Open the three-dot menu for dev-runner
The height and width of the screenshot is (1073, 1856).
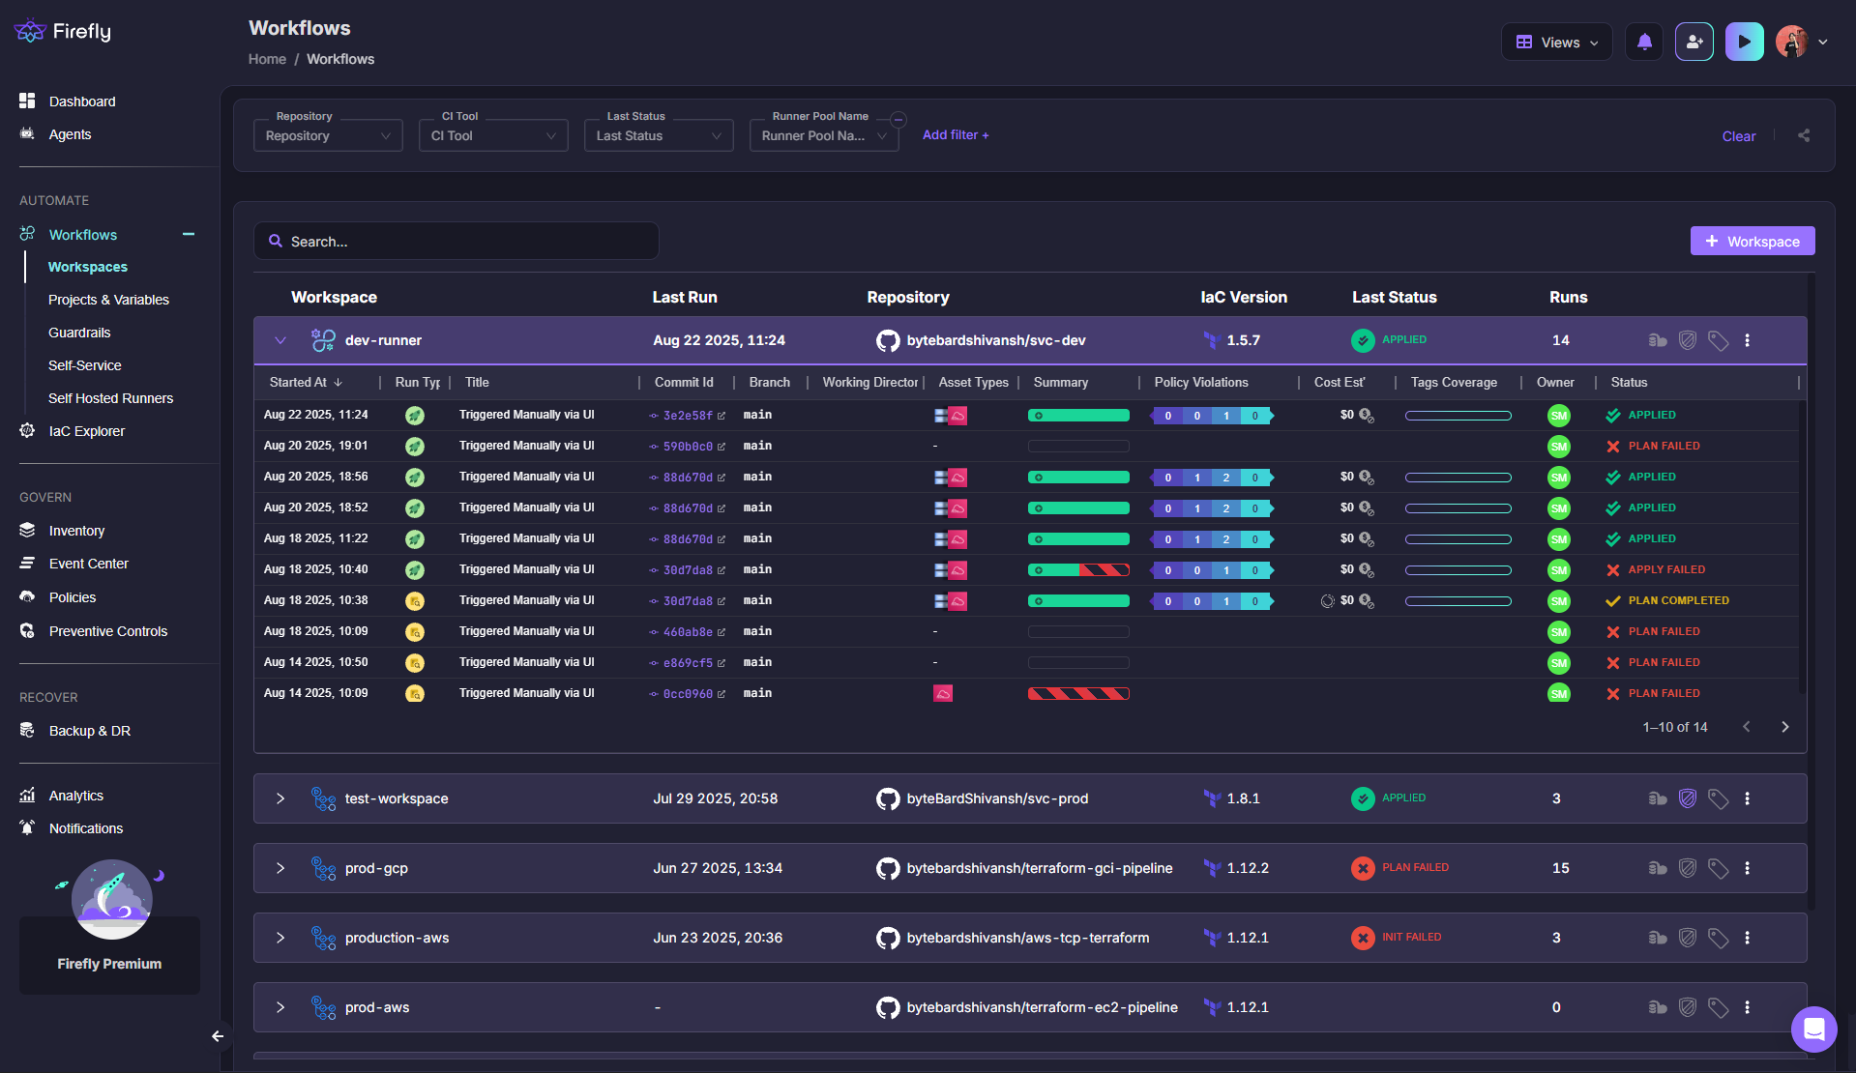(1747, 340)
